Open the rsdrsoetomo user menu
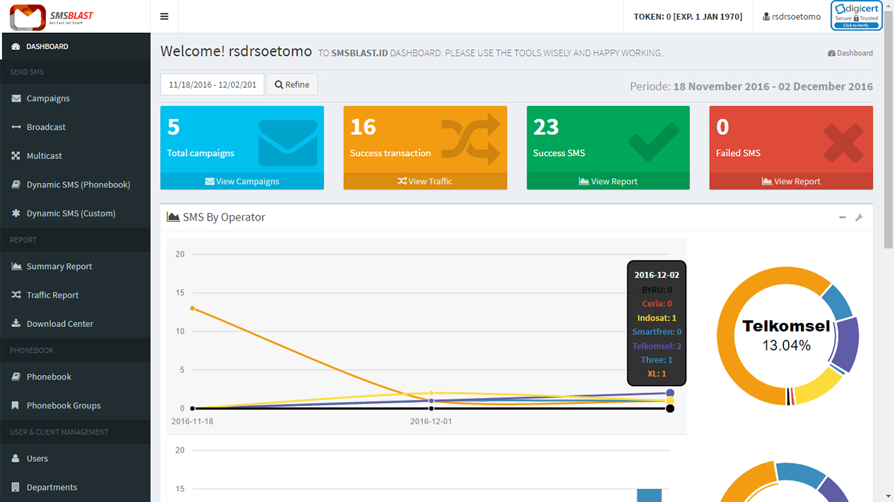 click(791, 16)
